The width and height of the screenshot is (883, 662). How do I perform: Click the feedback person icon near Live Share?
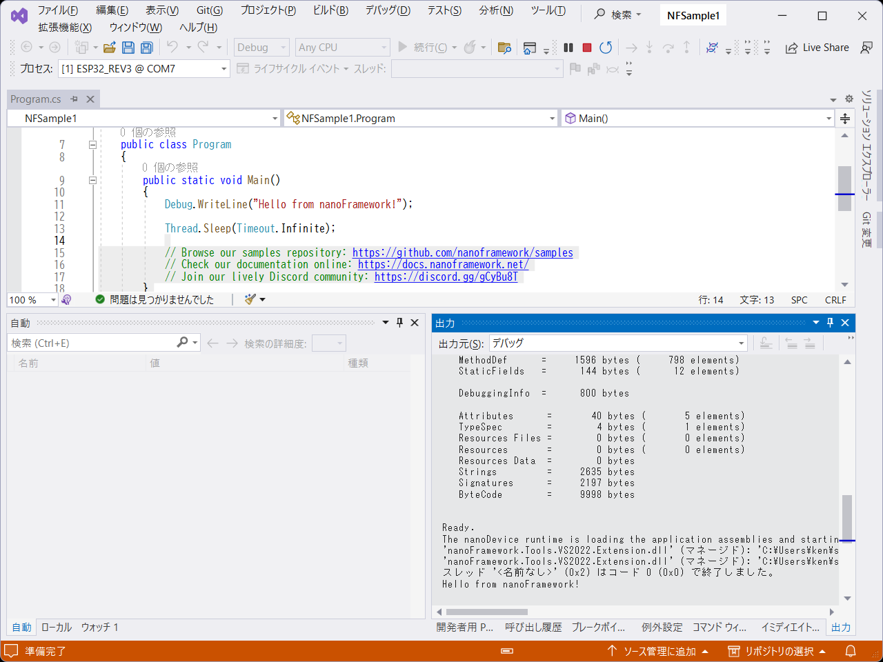click(866, 48)
